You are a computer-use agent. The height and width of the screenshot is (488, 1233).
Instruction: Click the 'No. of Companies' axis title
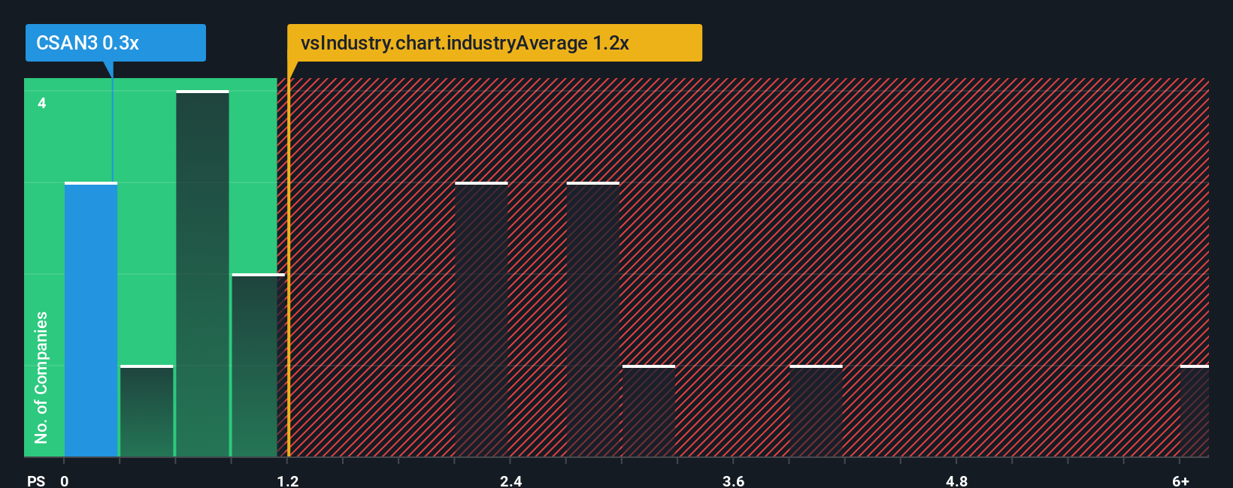(x=41, y=378)
